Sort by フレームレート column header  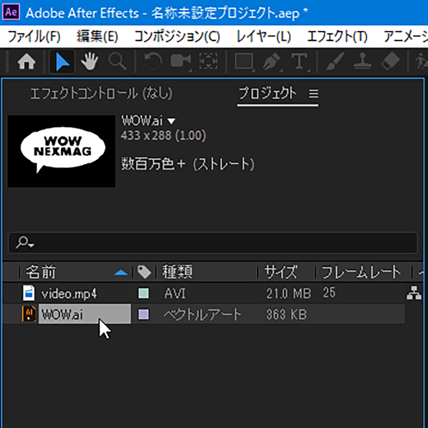pos(361,272)
